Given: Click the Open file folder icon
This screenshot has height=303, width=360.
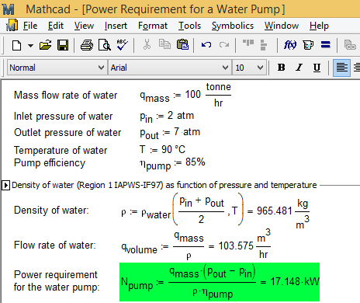Looking at the screenshot, I should [x=45, y=45].
